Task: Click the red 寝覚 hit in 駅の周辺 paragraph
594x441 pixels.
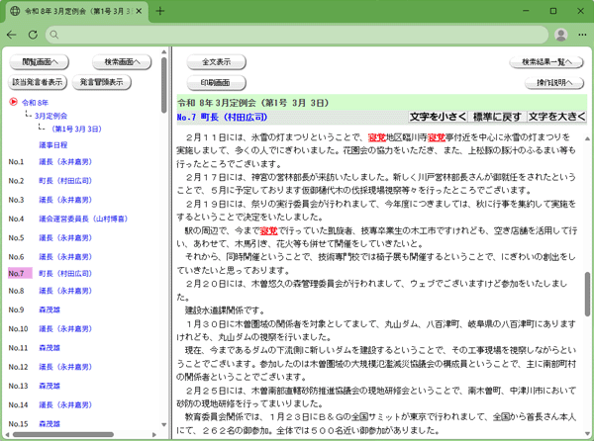Action: point(269,230)
